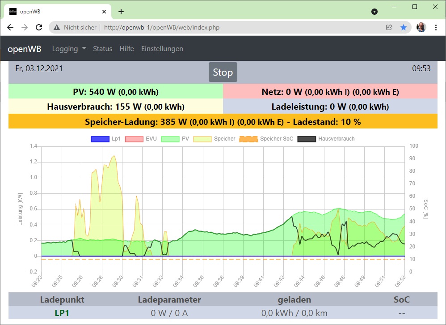Open the tab search dropdown arrow

tap(374, 12)
